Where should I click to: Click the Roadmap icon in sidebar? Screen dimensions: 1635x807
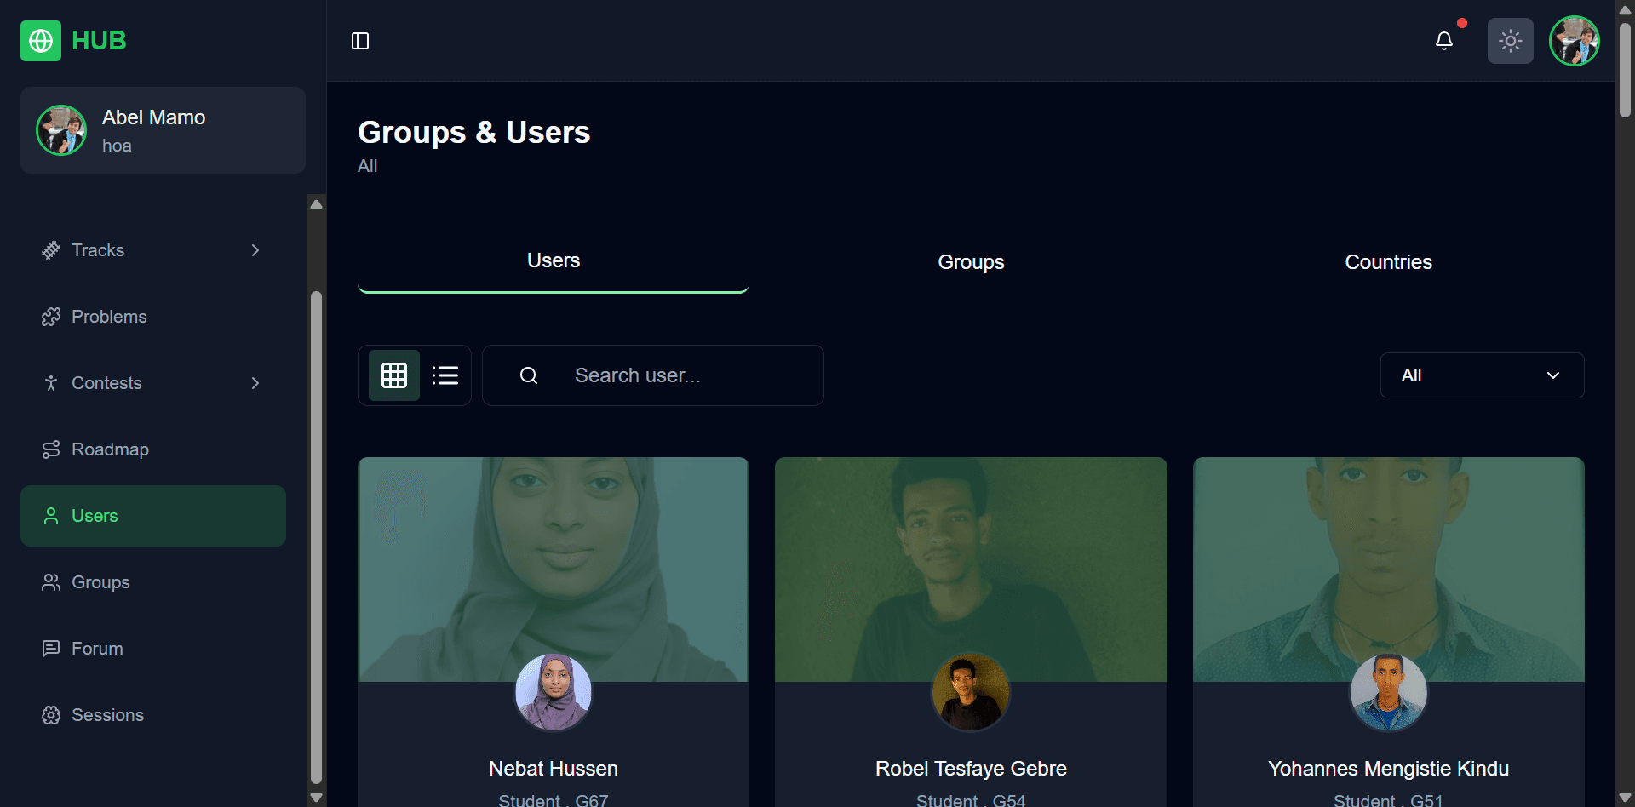(51, 449)
